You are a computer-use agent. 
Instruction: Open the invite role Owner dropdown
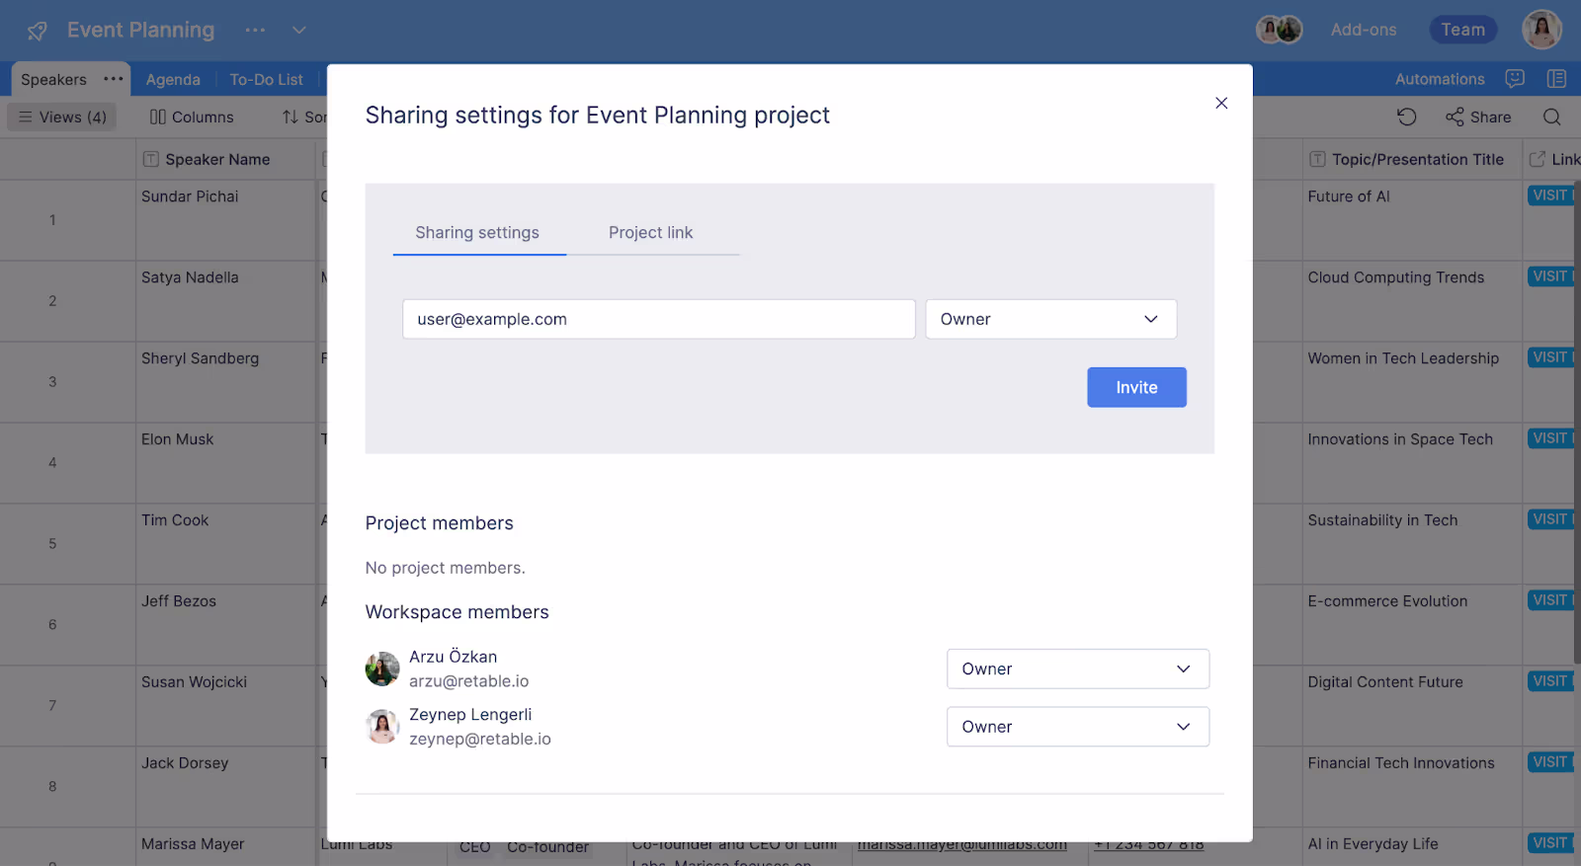click(x=1050, y=319)
